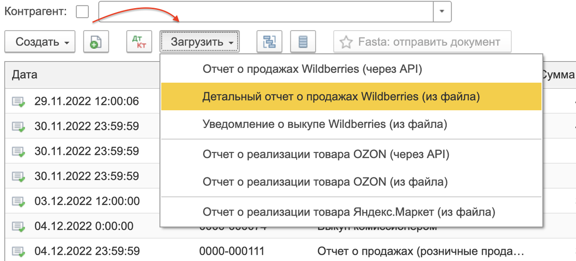Image resolution: width=576 pixels, height=261 pixels.
Task: Tick the Контрагент filter checkbox
Action: pyautogui.click(x=83, y=11)
